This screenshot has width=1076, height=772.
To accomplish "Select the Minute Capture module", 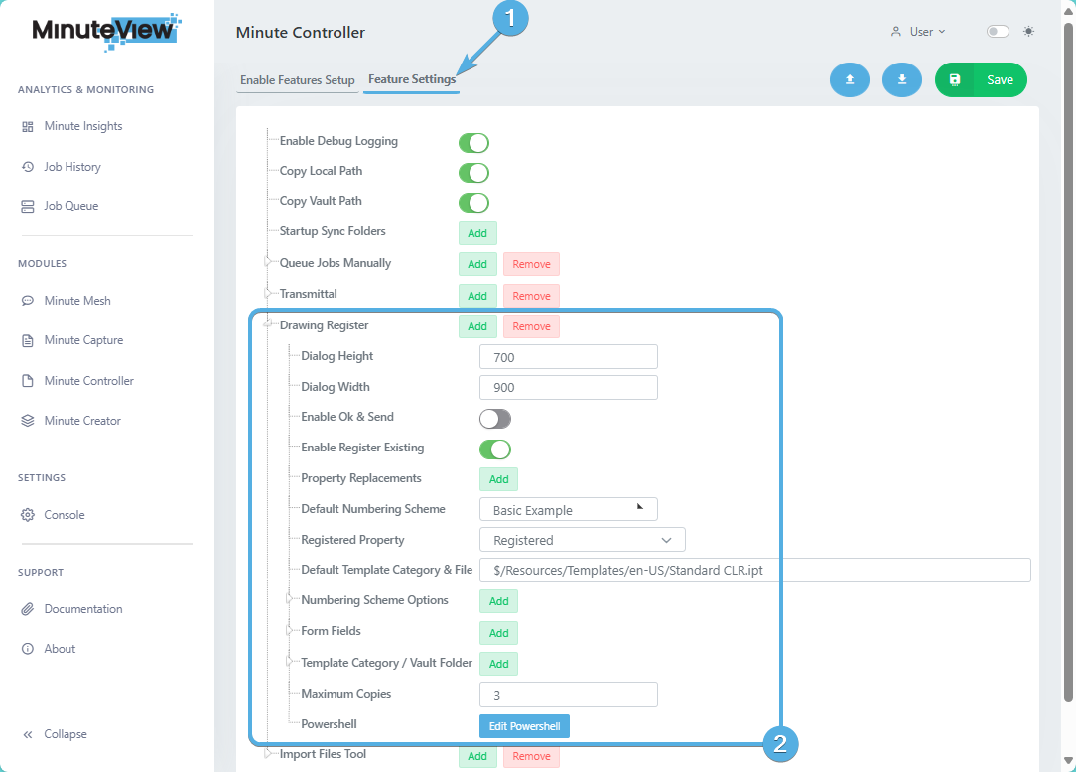I will coord(82,339).
